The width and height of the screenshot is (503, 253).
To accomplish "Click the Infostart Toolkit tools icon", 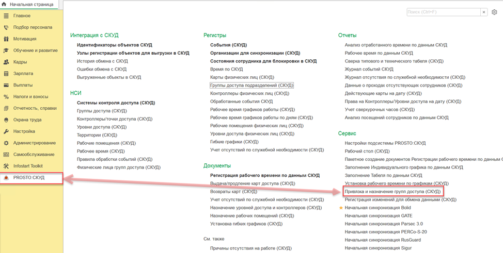I will [6, 166].
